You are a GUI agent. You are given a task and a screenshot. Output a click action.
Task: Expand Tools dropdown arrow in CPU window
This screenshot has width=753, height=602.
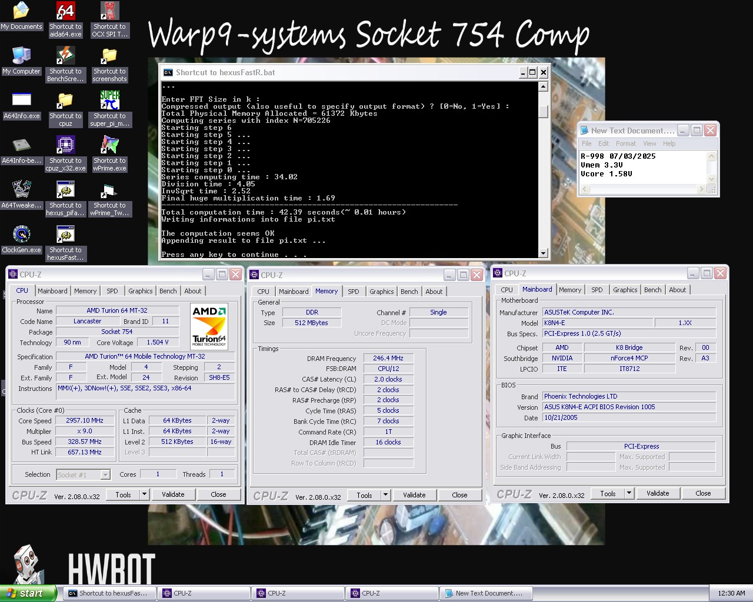[x=144, y=494]
